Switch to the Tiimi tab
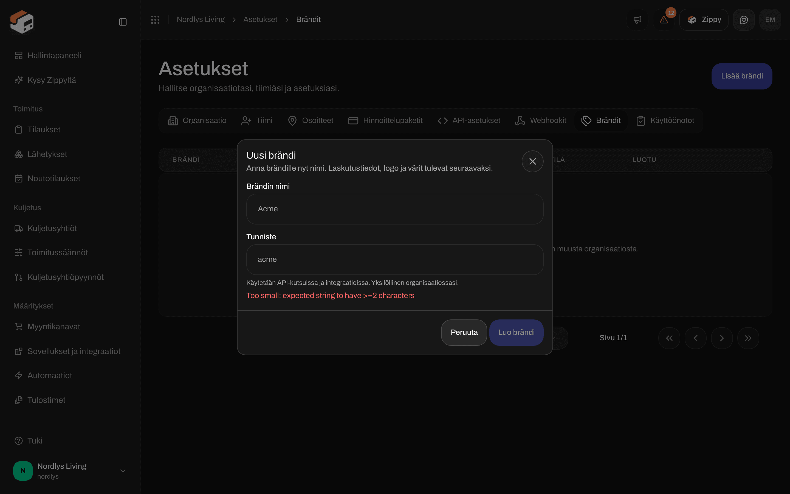790x494 pixels. [x=256, y=120]
